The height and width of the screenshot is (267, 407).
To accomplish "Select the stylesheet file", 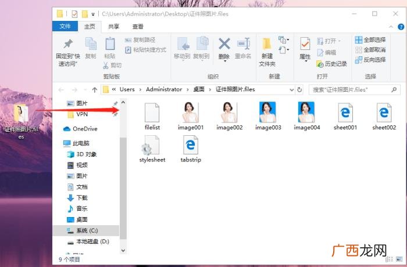I will pyautogui.click(x=152, y=149).
